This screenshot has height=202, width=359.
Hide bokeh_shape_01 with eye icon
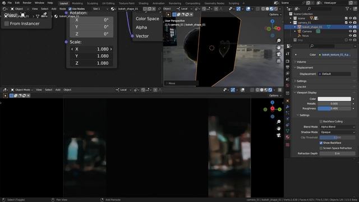(x=350, y=27)
